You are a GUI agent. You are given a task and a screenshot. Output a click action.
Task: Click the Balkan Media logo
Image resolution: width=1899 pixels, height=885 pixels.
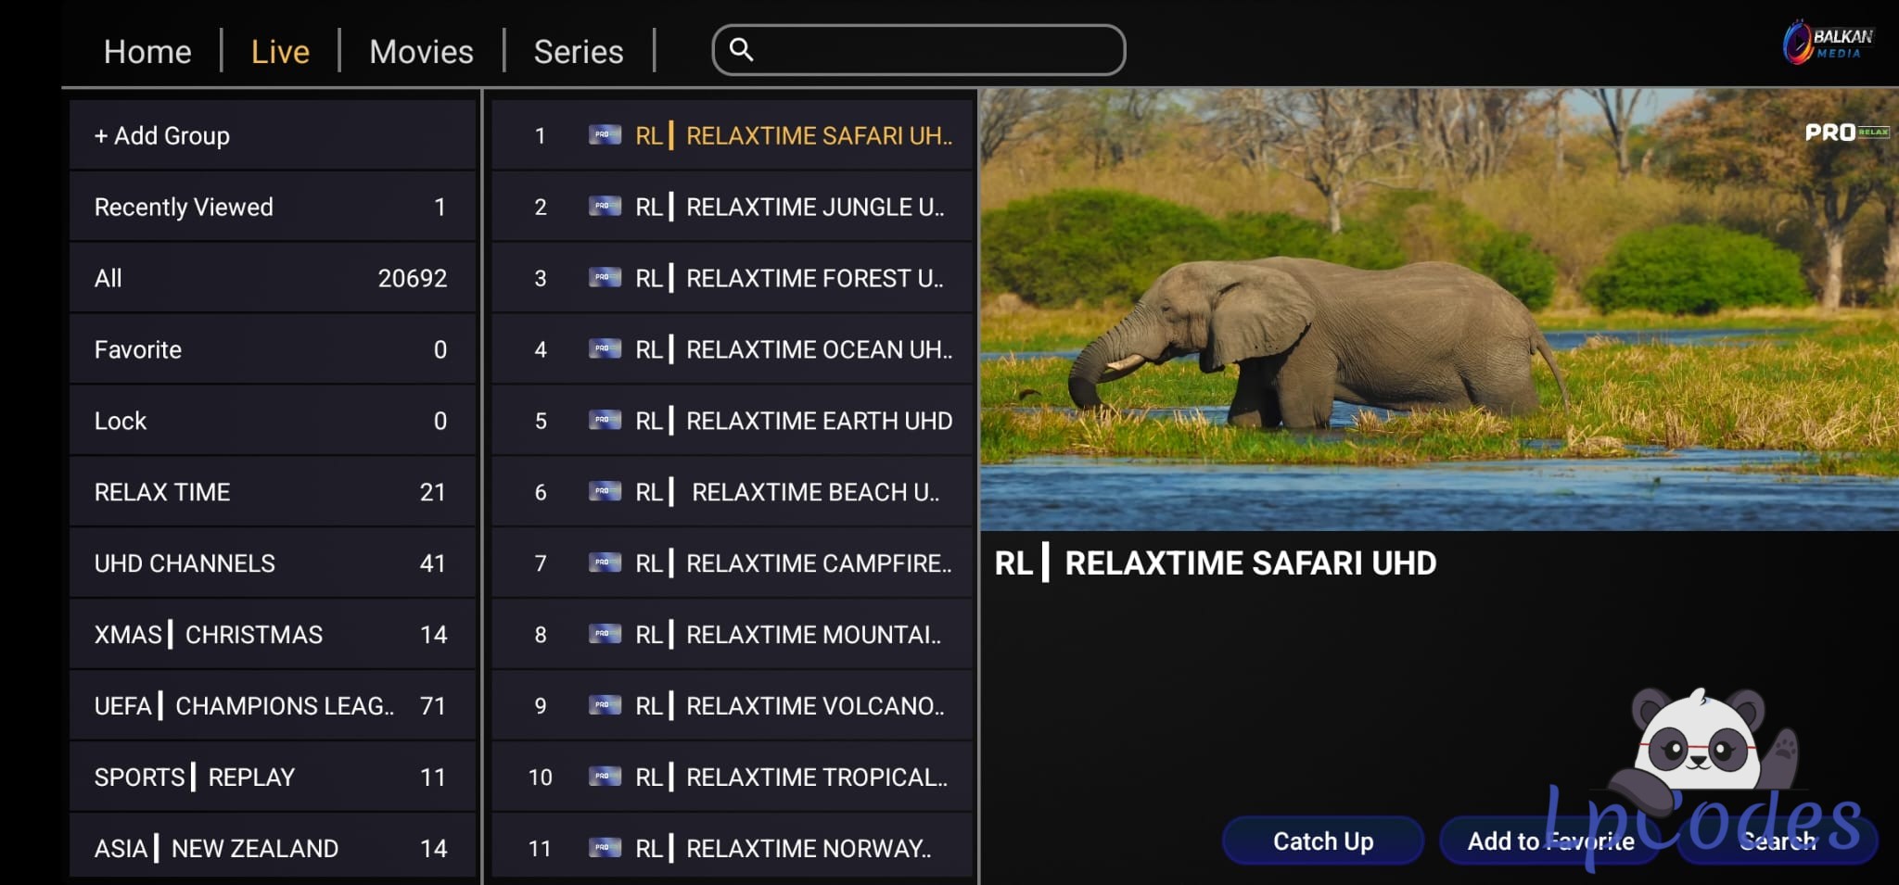1828,43
